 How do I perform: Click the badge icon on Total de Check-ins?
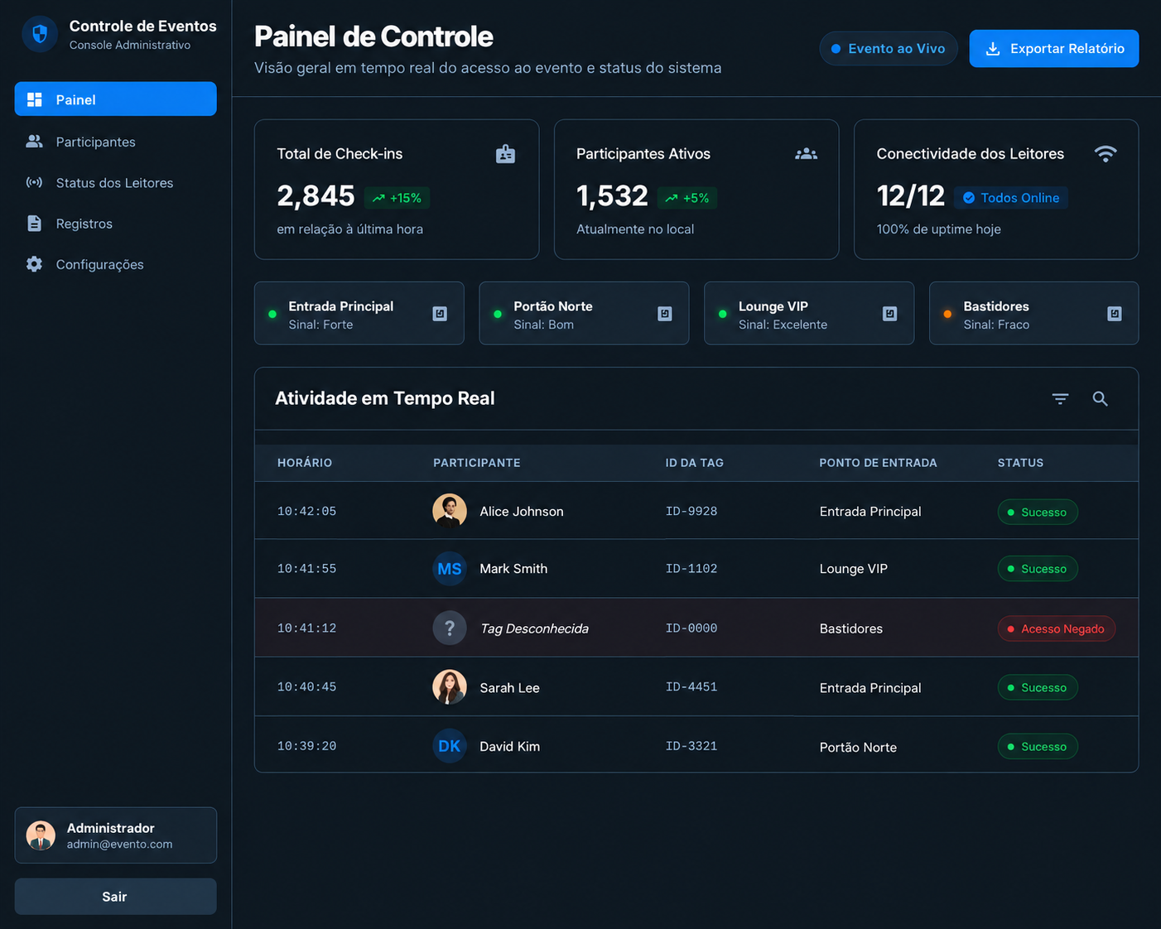505,154
